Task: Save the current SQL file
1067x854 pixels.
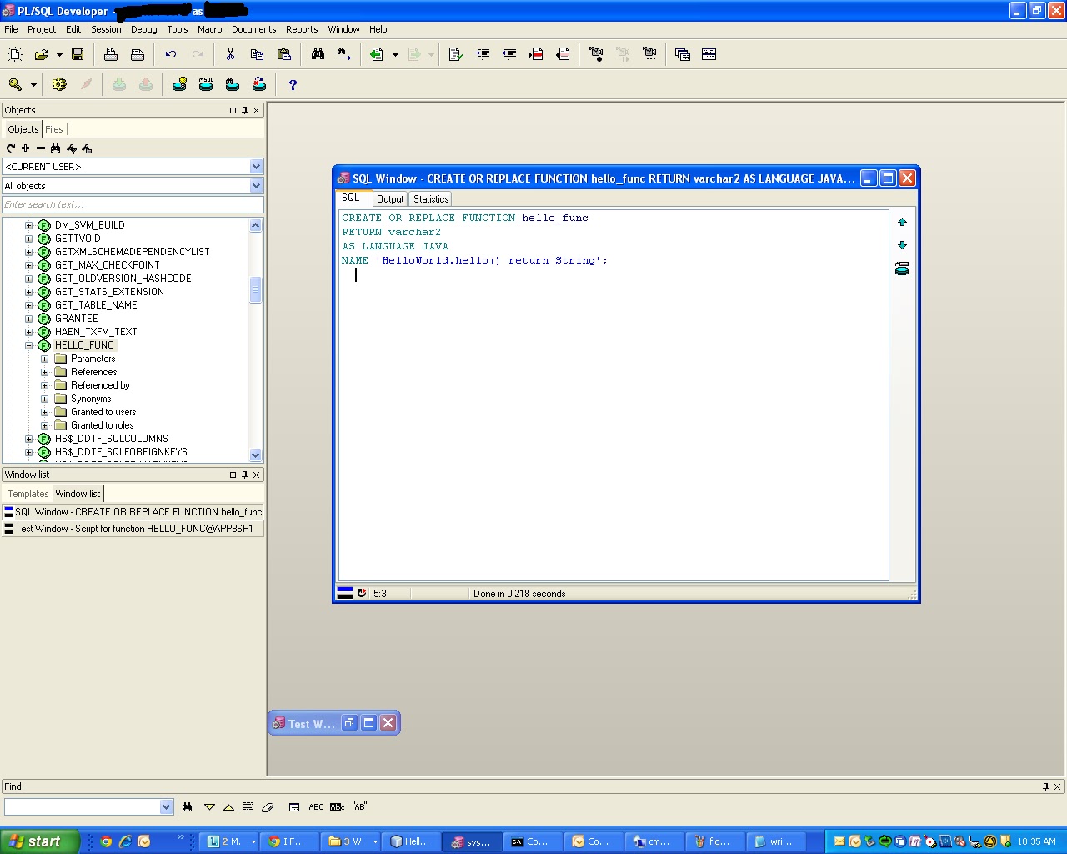Action: pos(78,53)
